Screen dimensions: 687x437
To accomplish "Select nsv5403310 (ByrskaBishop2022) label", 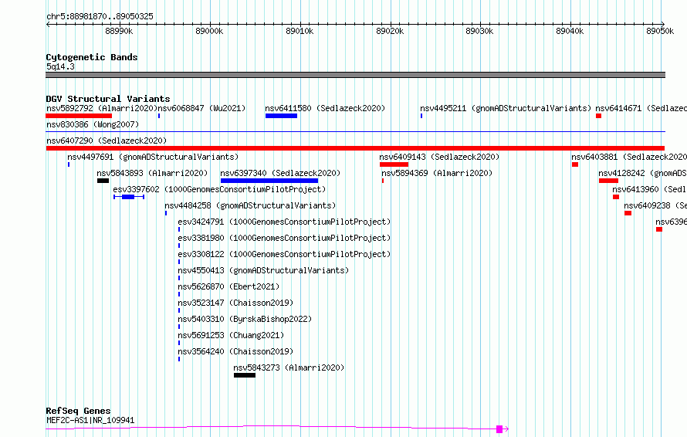I will [245, 319].
